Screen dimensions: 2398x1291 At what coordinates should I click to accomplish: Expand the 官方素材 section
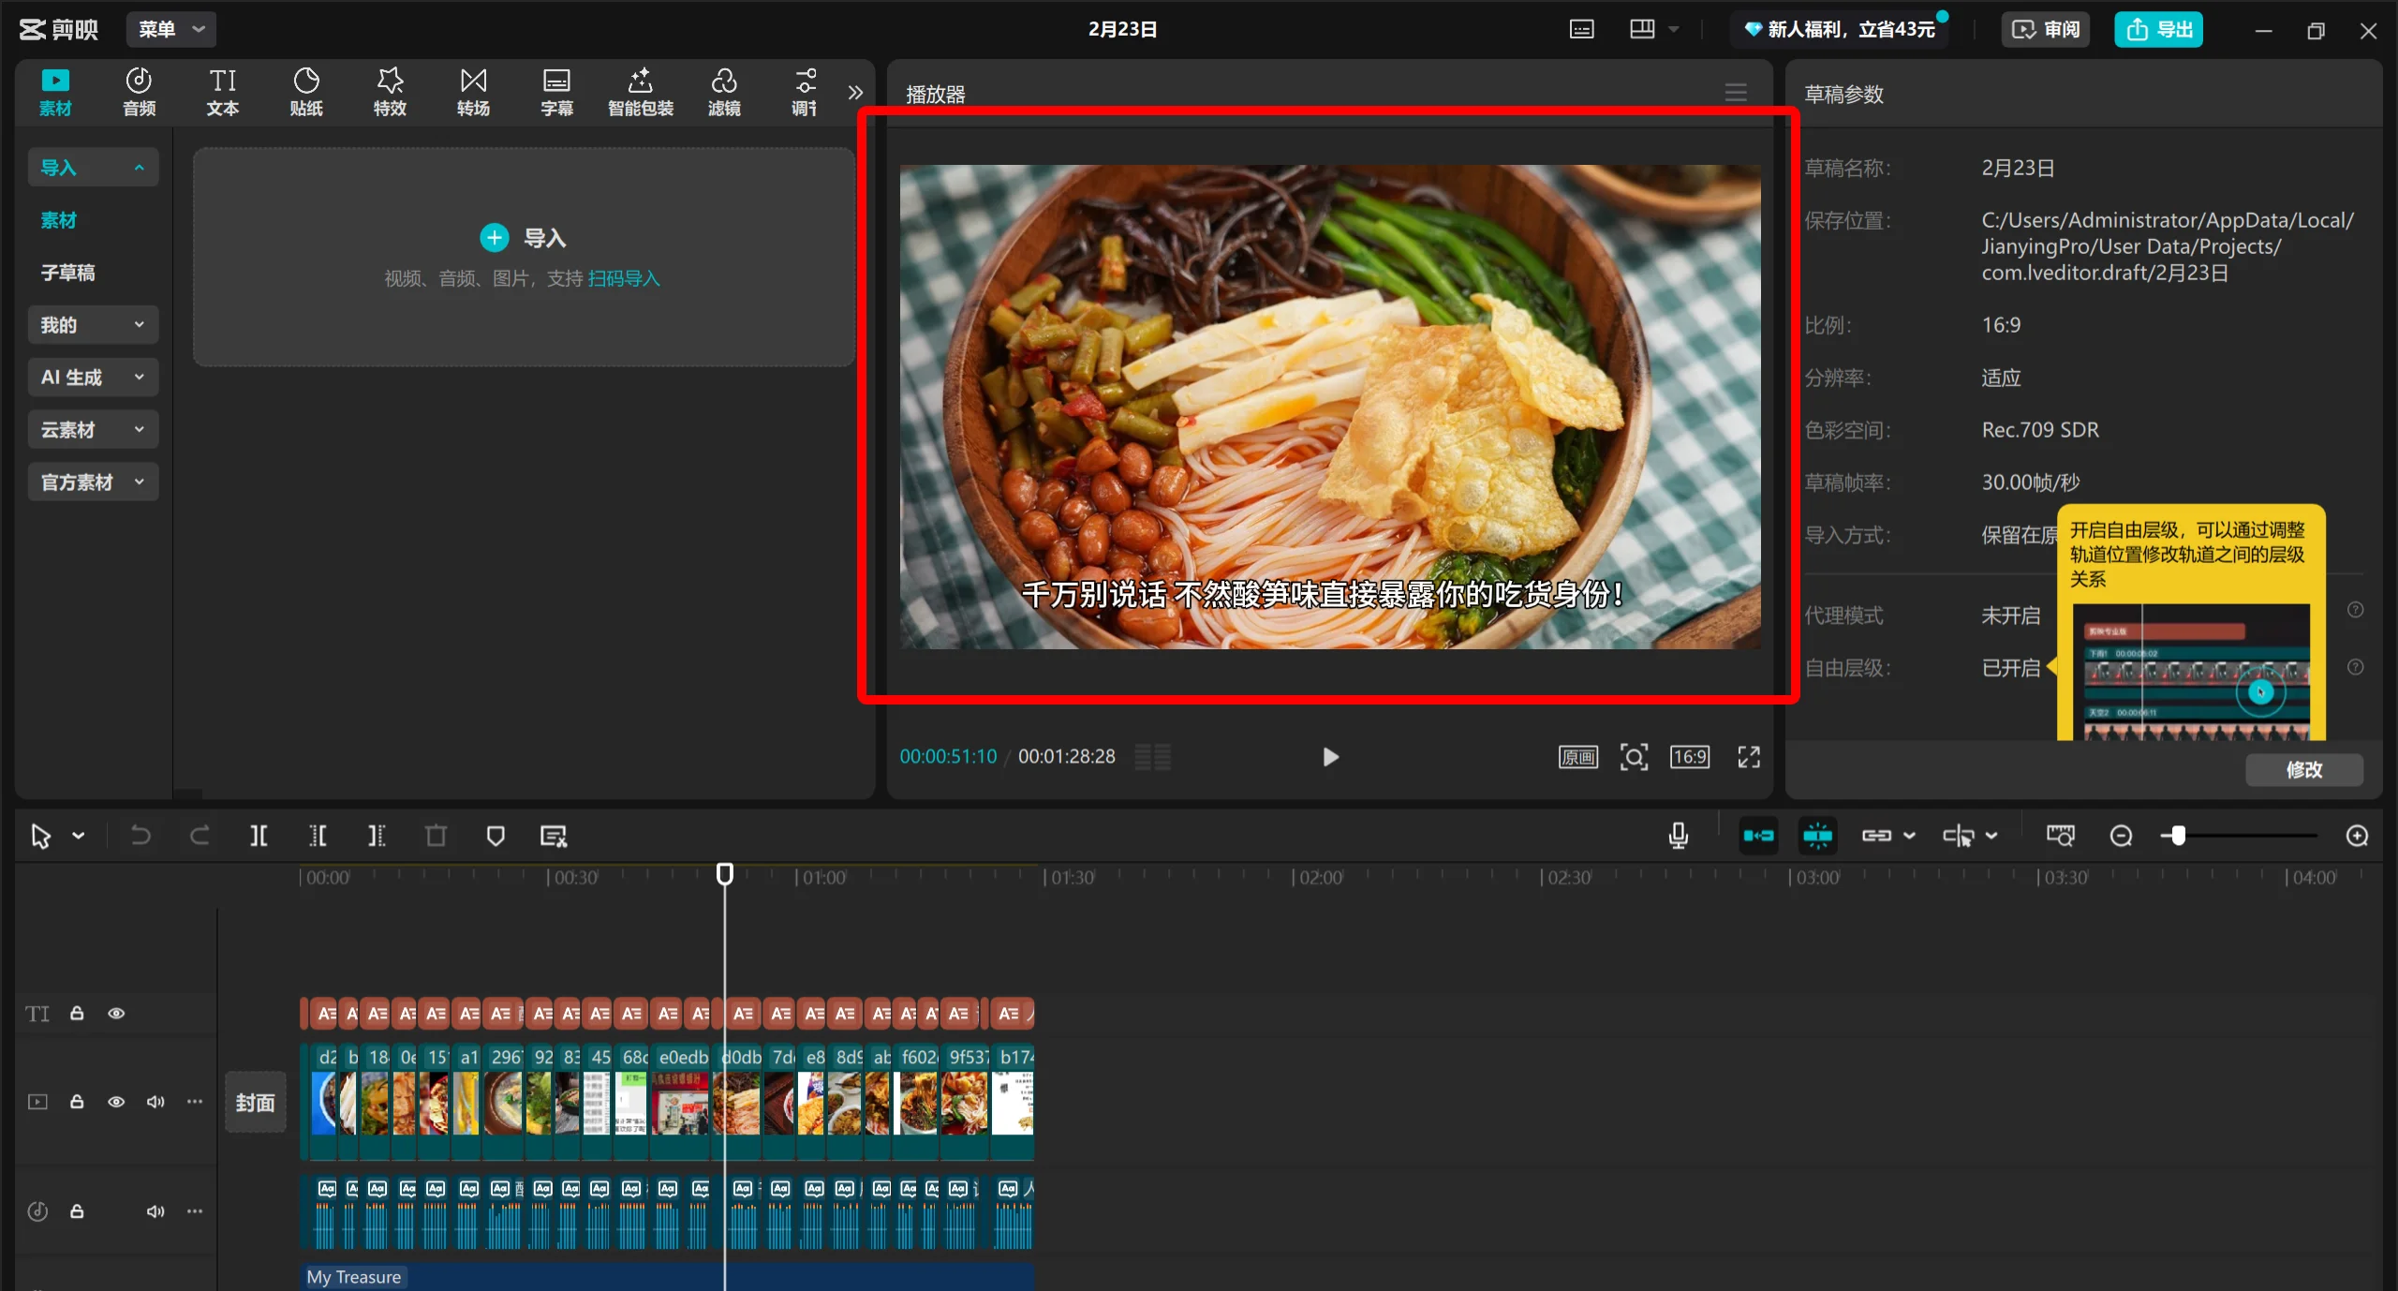click(92, 482)
